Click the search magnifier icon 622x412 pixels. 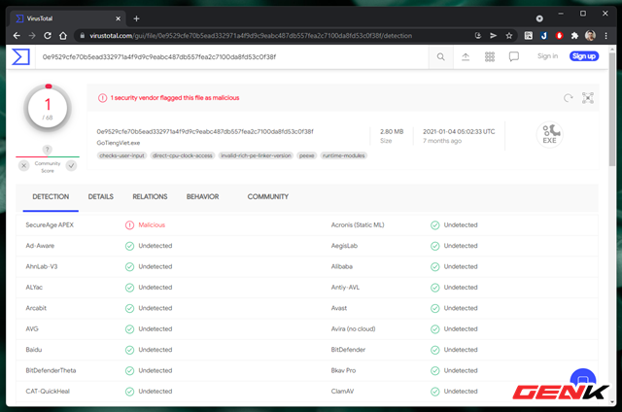[440, 56]
